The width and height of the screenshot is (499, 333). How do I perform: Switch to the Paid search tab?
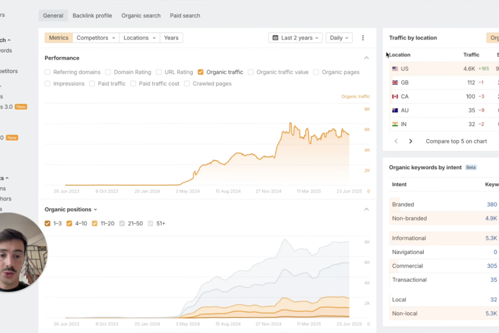point(185,15)
